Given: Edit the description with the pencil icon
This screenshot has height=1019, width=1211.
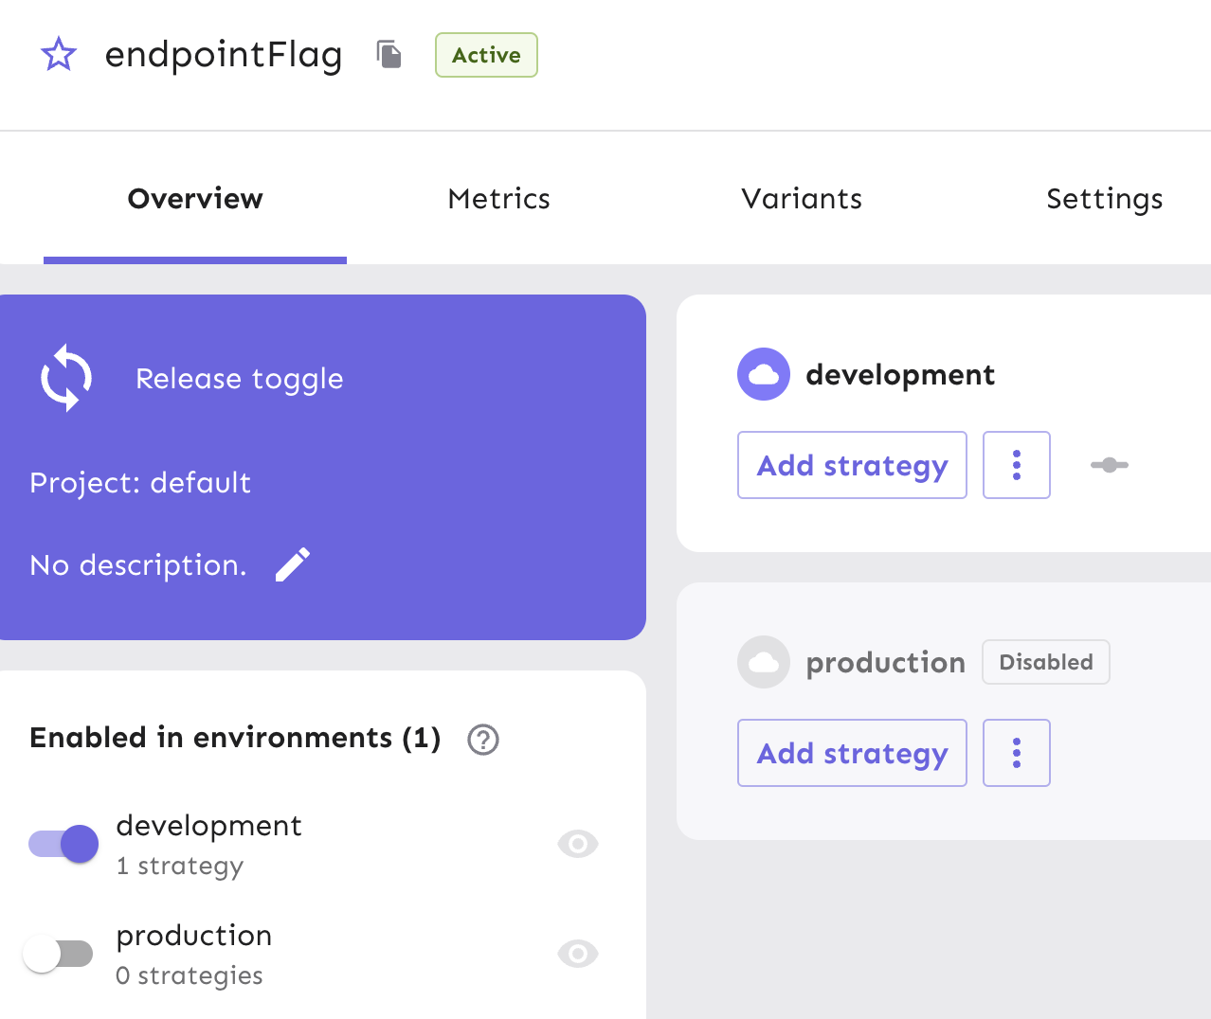Looking at the screenshot, I should click(292, 564).
